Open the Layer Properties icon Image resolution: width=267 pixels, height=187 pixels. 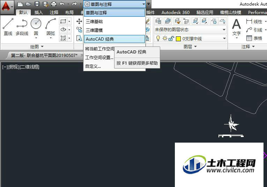click(158, 21)
